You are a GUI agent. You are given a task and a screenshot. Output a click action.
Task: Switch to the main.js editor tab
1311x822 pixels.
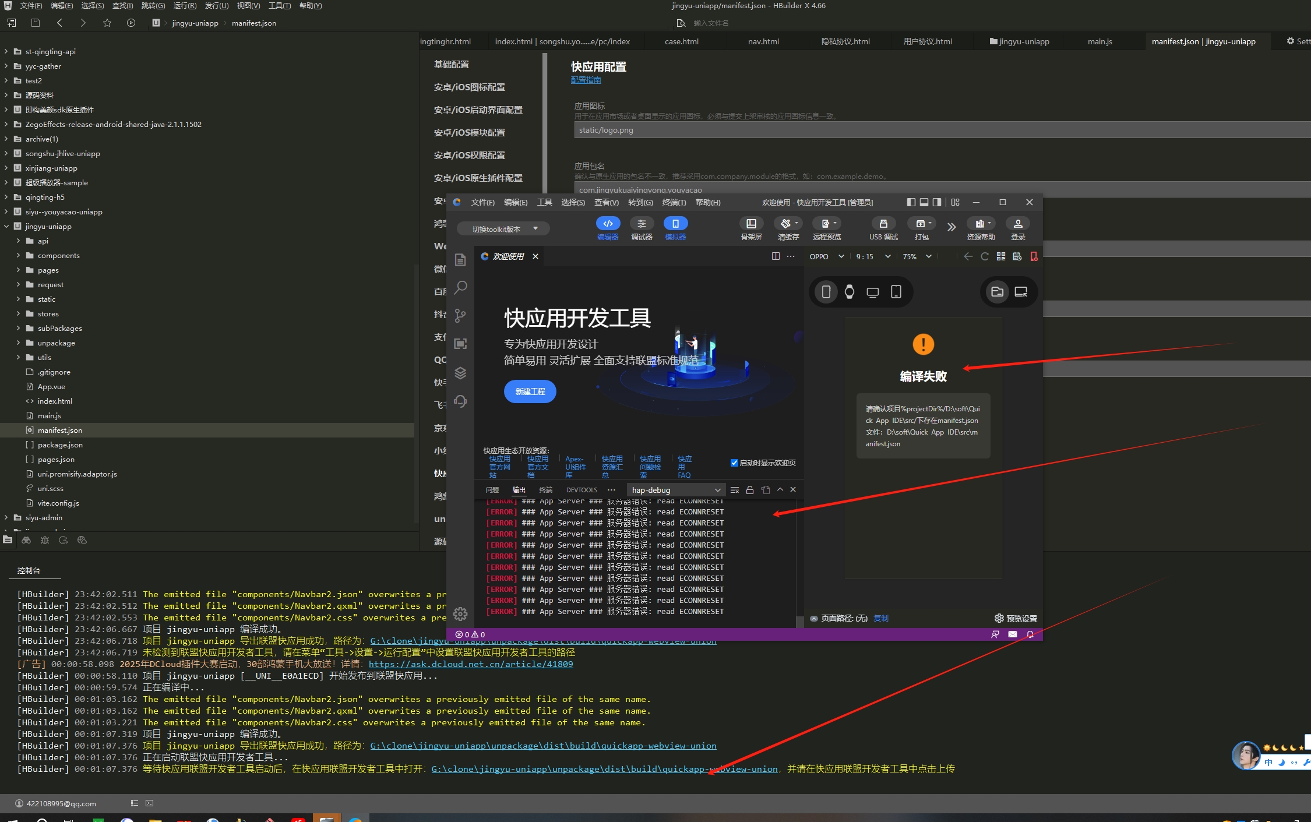(x=1099, y=41)
